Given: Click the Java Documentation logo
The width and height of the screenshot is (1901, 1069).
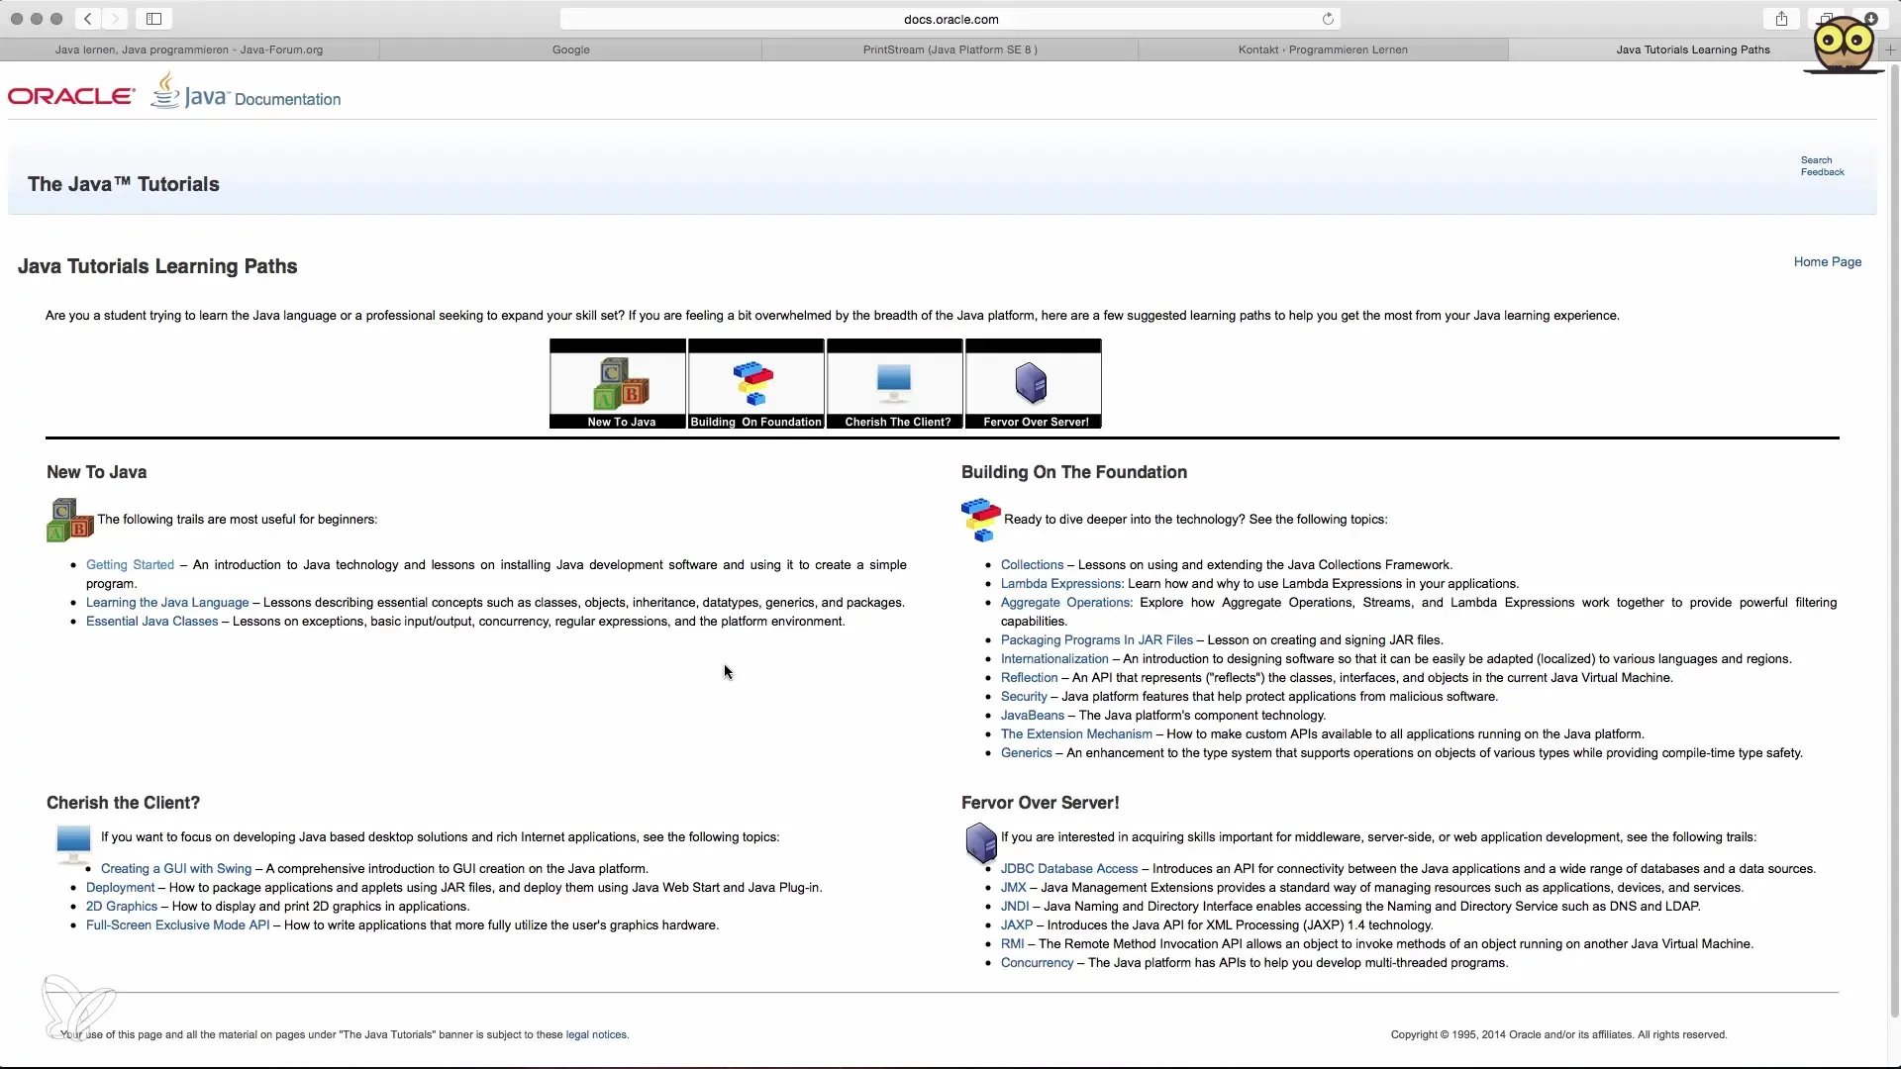Looking at the screenshot, I should click(x=246, y=92).
